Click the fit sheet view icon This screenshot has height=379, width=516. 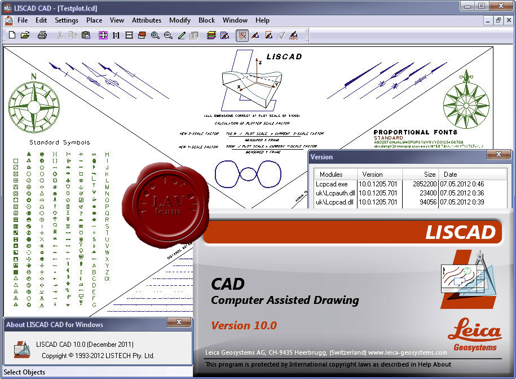[129, 35]
